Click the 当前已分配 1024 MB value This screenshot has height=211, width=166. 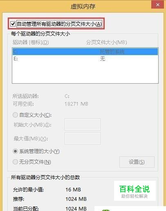(x=76, y=209)
